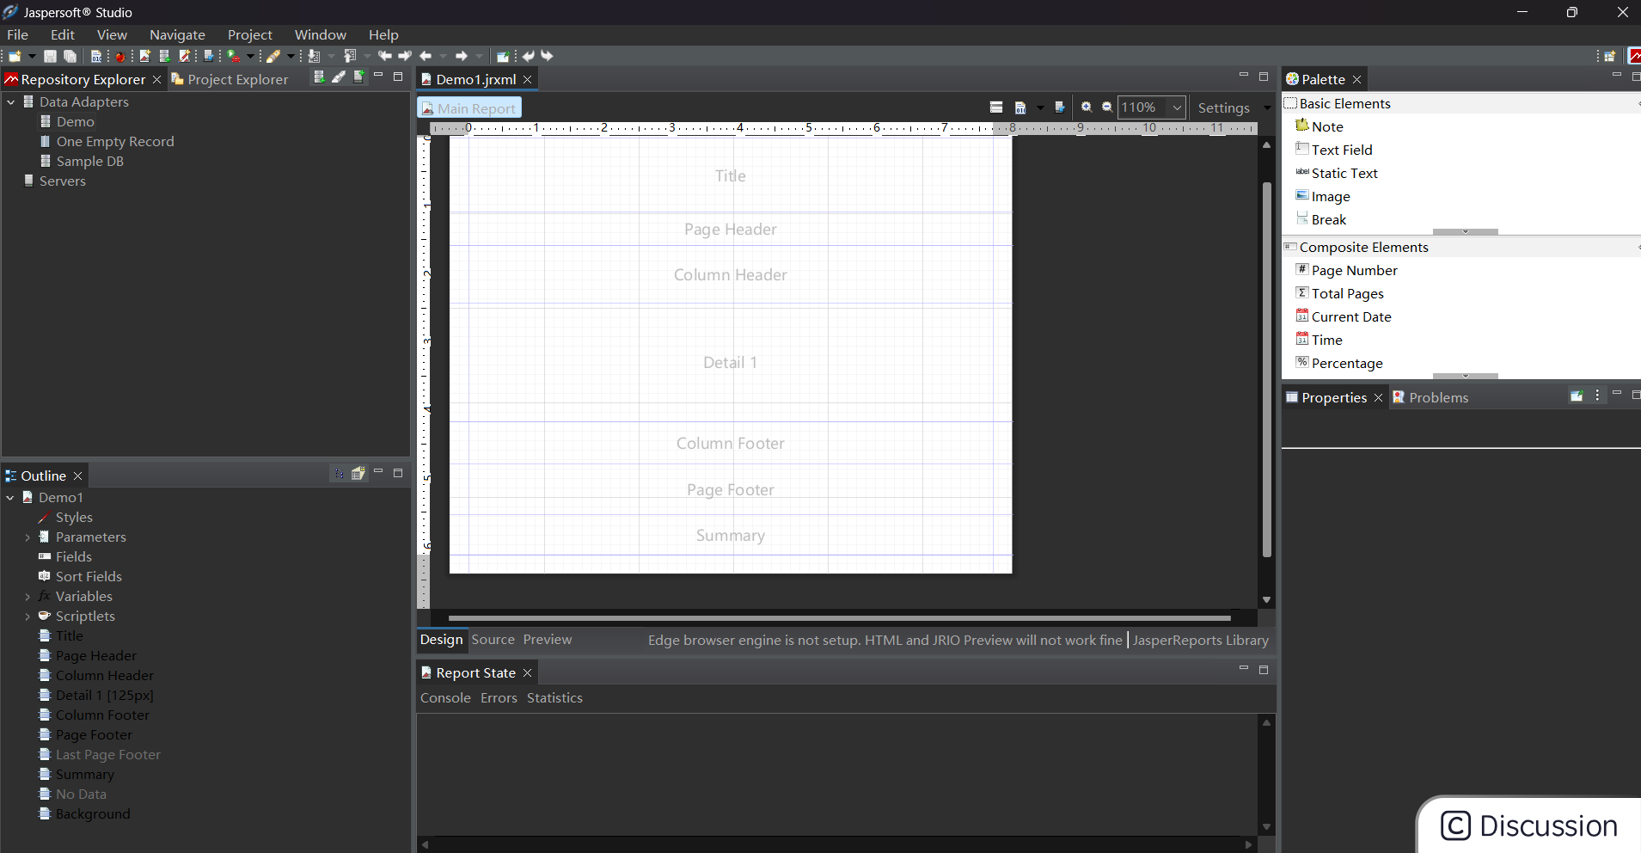Collapse the Basic Elements palette drawer
1641x853 pixels.
tap(1461, 103)
